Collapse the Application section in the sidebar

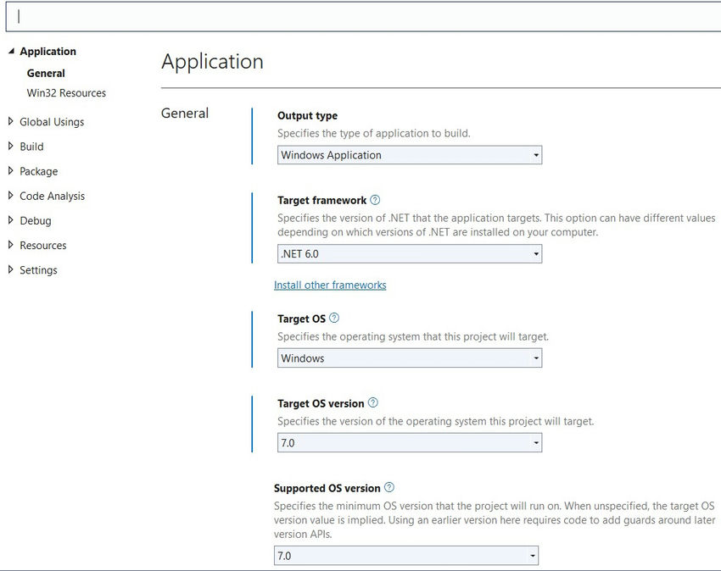[x=12, y=51]
